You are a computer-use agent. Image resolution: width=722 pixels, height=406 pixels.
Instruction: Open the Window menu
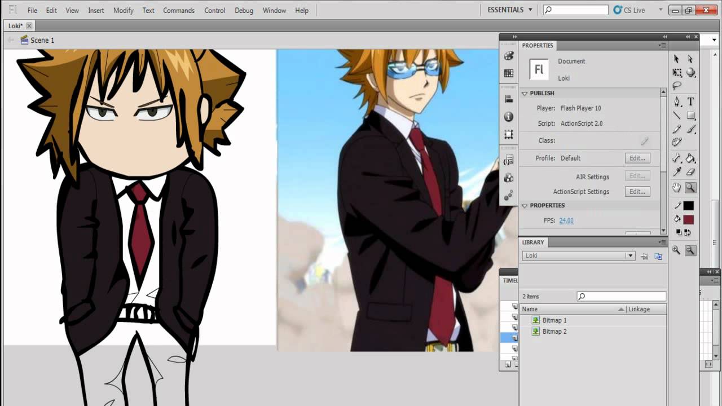pos(274,10)
